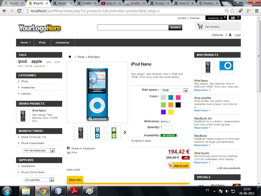
Task: Show hidden tray icons arrow
Action: (x=214, y=191)
